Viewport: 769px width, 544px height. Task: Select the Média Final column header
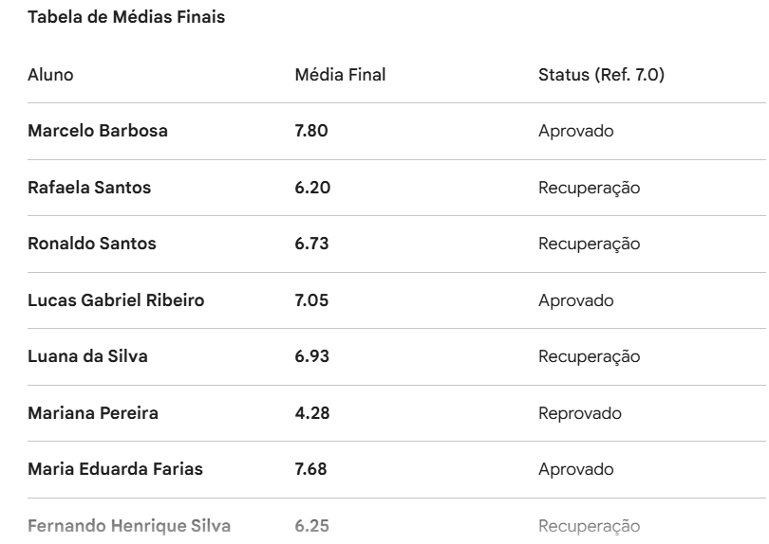click(341, 75)
